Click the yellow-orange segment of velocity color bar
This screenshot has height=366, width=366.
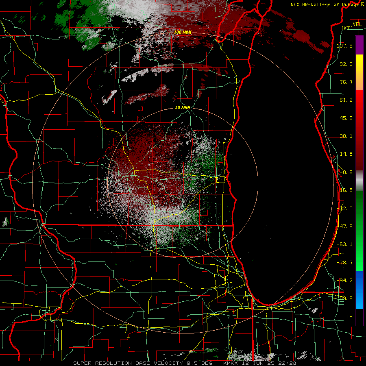coord(359,72)
